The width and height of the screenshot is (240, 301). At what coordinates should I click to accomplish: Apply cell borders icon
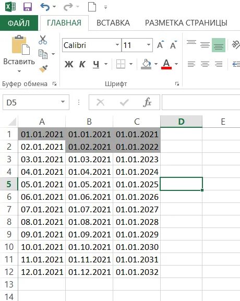(121, 64)
